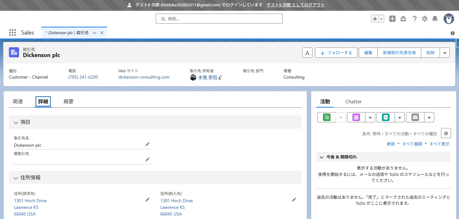Click the search magnifier icon

(163, 19)
